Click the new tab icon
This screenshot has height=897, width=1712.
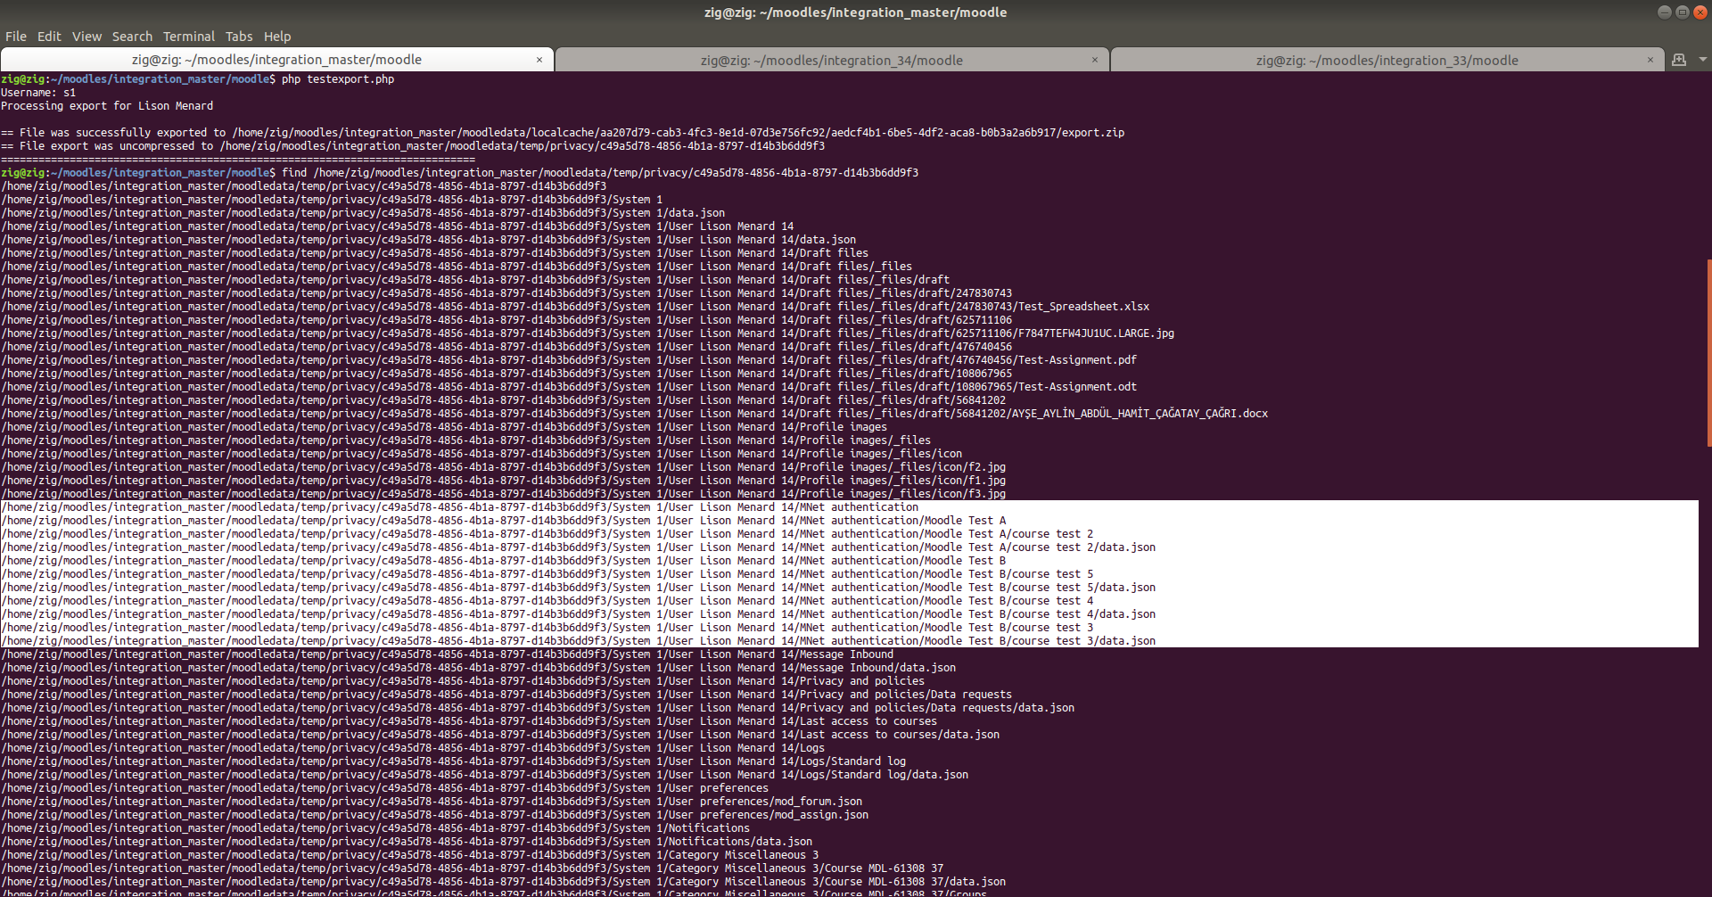click(x=1679, y=60)
